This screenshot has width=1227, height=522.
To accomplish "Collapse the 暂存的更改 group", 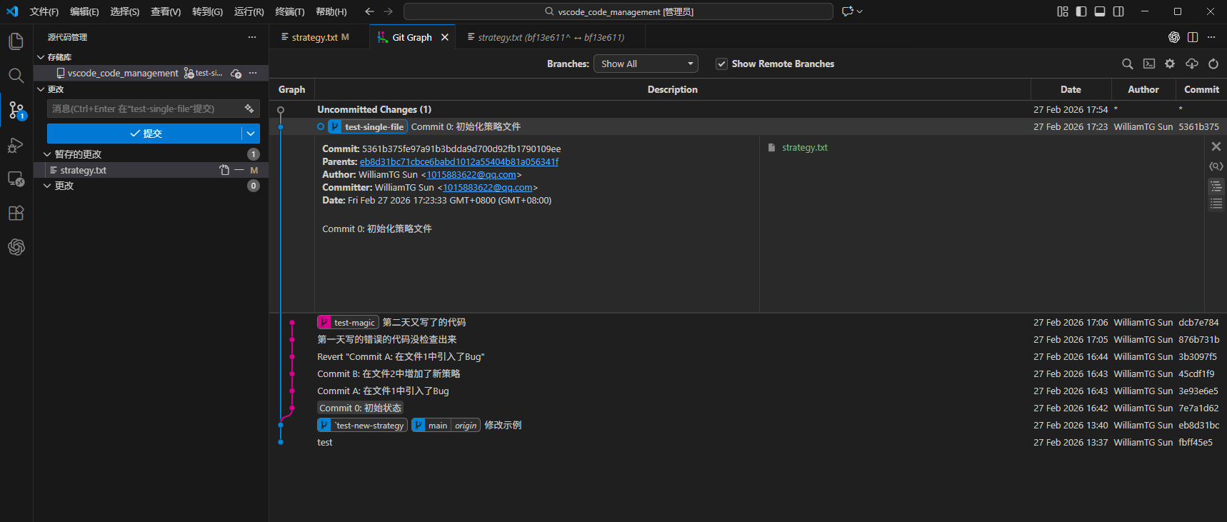I will pos(47,154).
